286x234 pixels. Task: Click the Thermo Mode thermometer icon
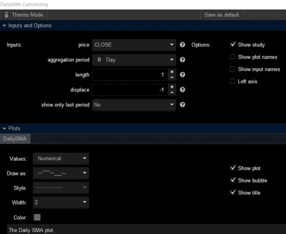[6, 15]
